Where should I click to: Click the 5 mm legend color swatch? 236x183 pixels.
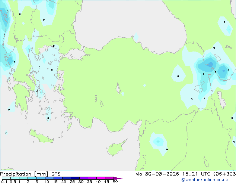tap(41, 178)
